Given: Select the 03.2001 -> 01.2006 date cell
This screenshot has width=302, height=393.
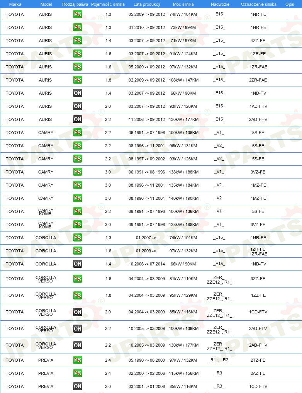Looking at the screenshot, I should click(147, 386).
